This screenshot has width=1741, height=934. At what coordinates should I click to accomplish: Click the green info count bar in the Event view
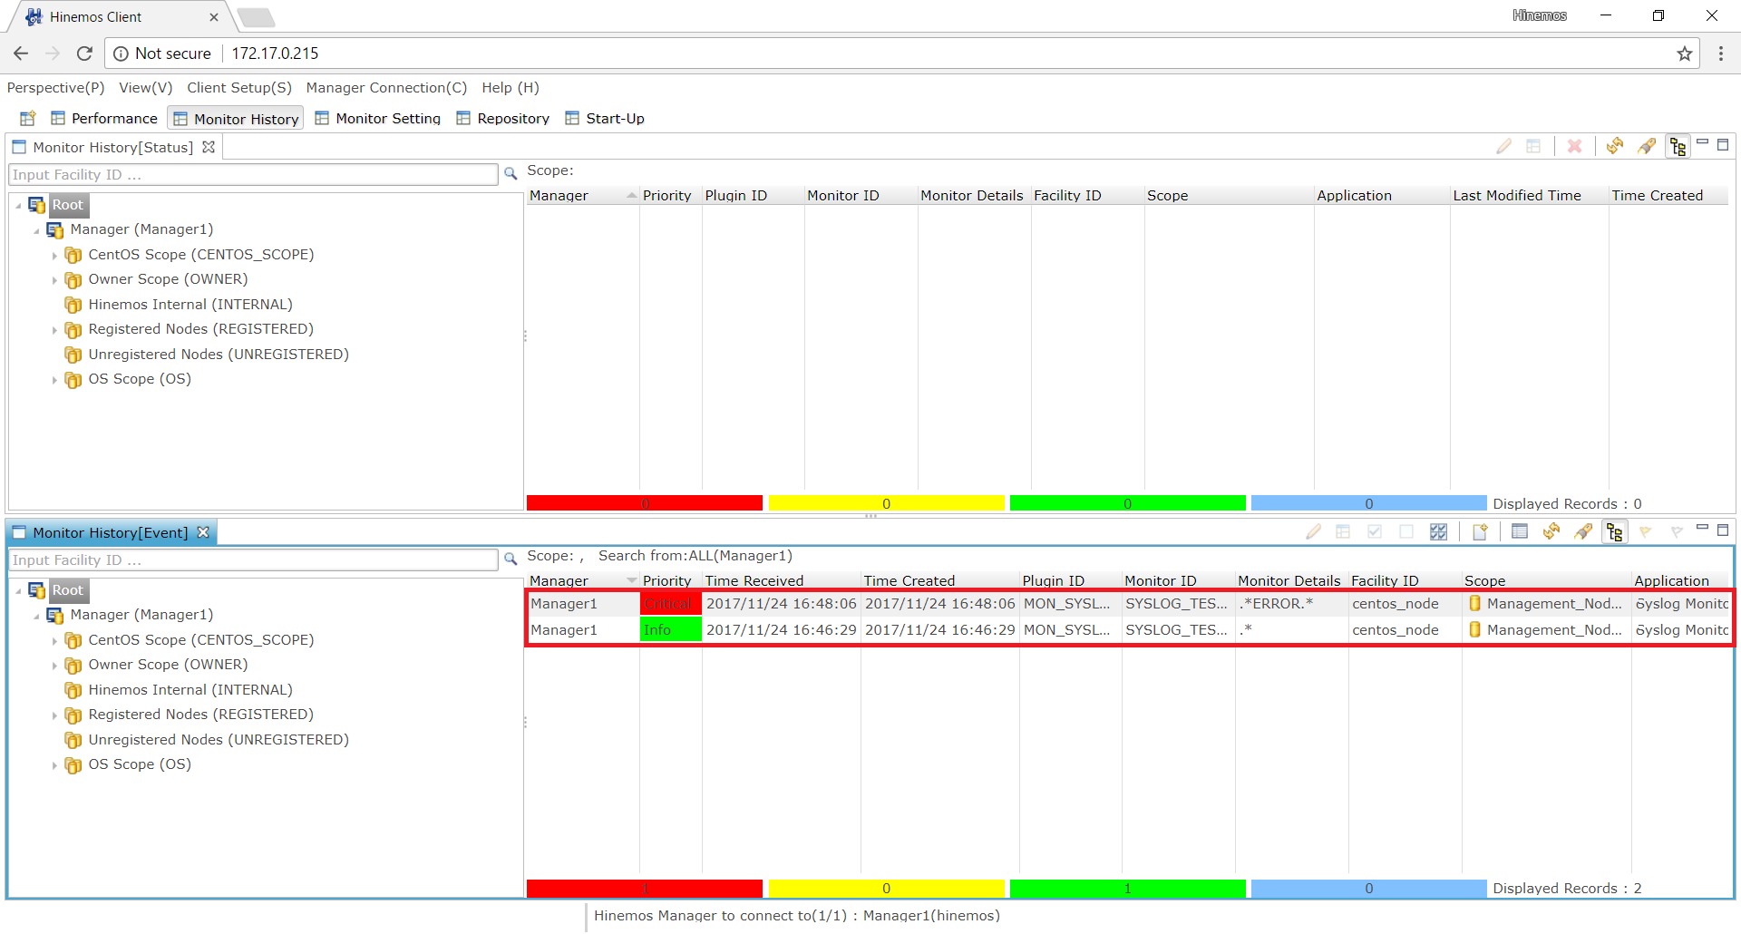click(x=1127, y=889)
